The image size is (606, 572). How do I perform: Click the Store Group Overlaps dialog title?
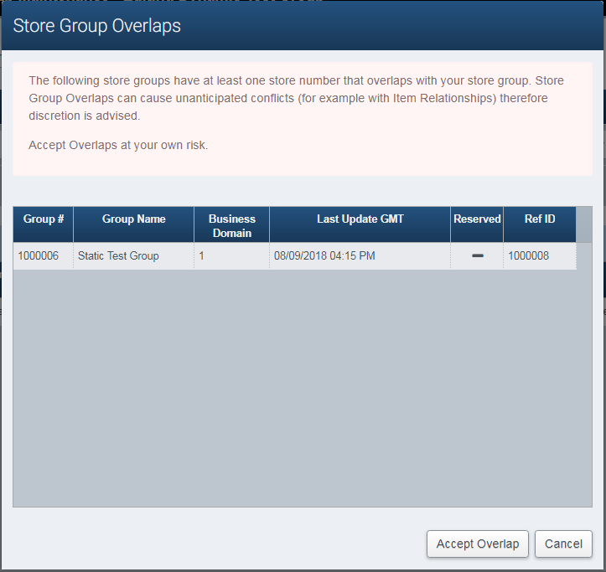point(97,26)
